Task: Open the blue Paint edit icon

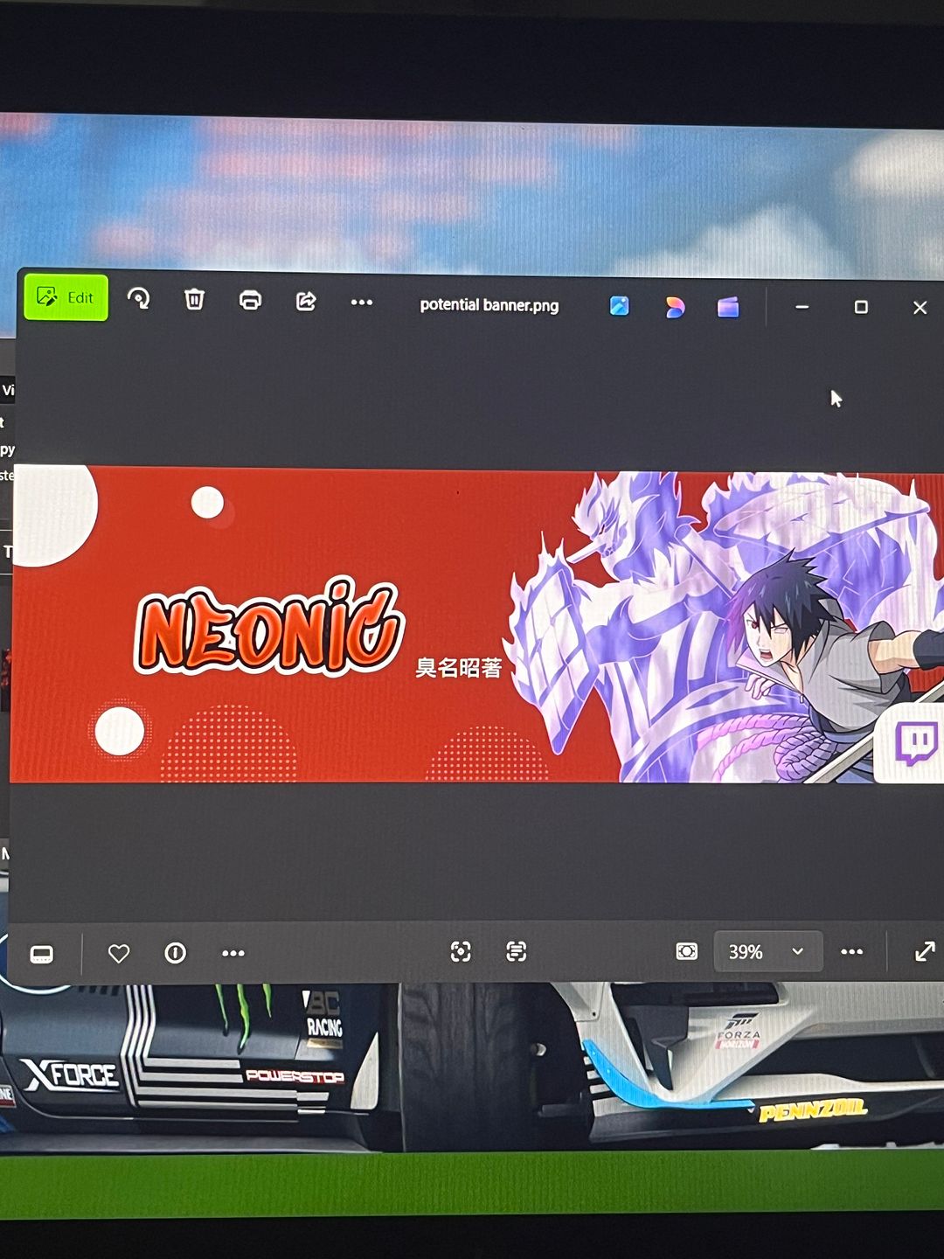Action: (x=619, y=306)
